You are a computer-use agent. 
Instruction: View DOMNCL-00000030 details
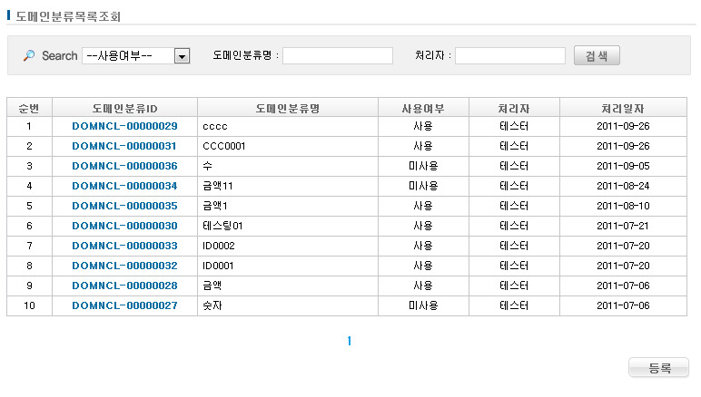point(124,226)
